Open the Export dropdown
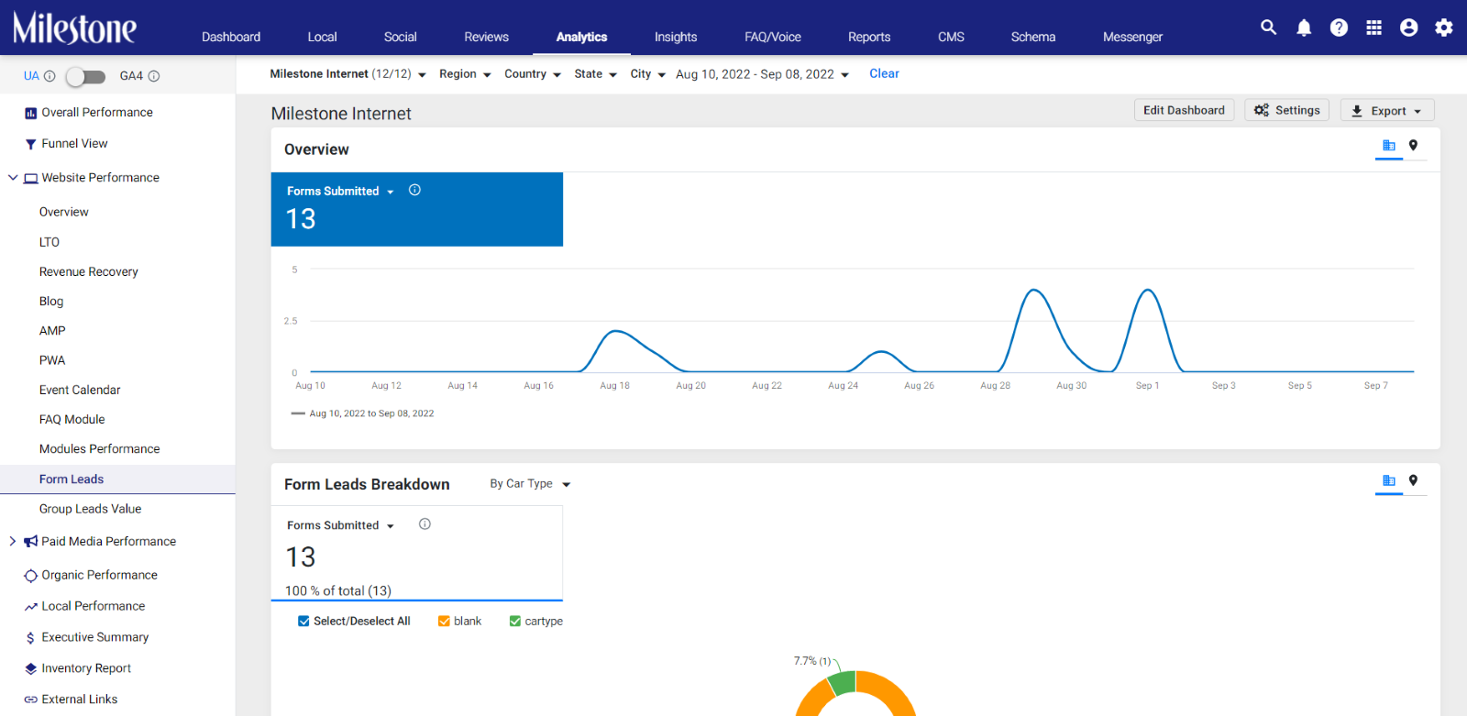 tap(1387, 110)
